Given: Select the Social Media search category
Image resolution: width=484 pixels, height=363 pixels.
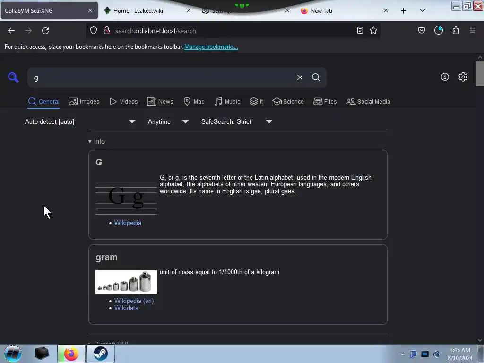Looking at the screenshot, I should click(x=368, y=102).
